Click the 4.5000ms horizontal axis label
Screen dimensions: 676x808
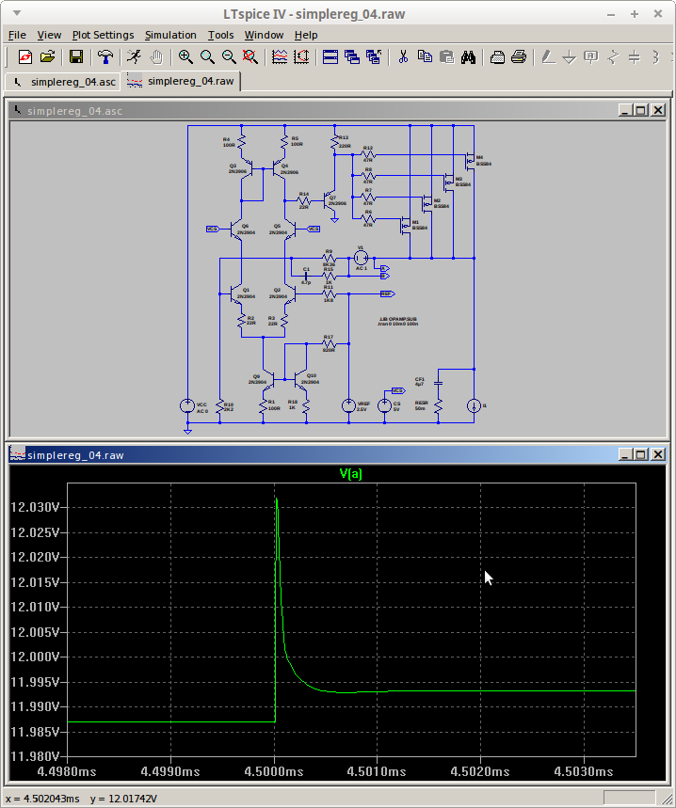point(274,771)
